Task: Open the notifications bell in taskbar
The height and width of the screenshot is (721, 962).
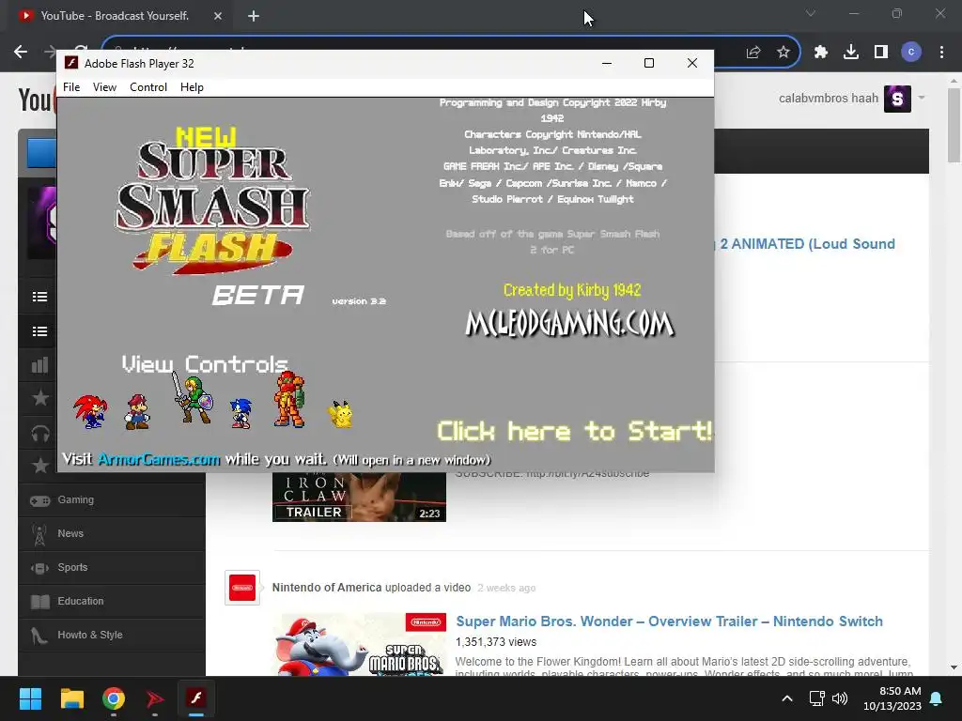Action: [x=937, y=698]
